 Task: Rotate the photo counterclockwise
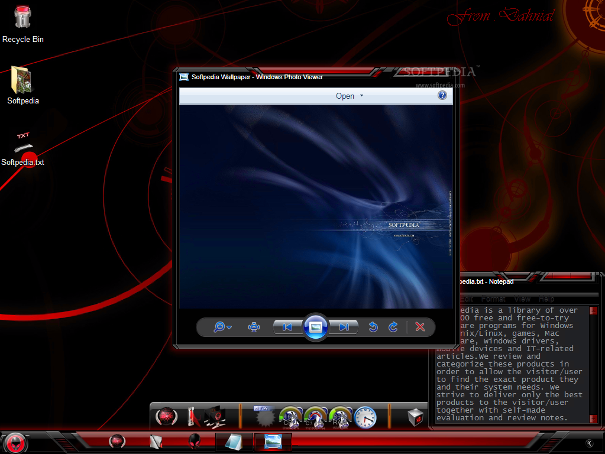[x=373, y=327]
